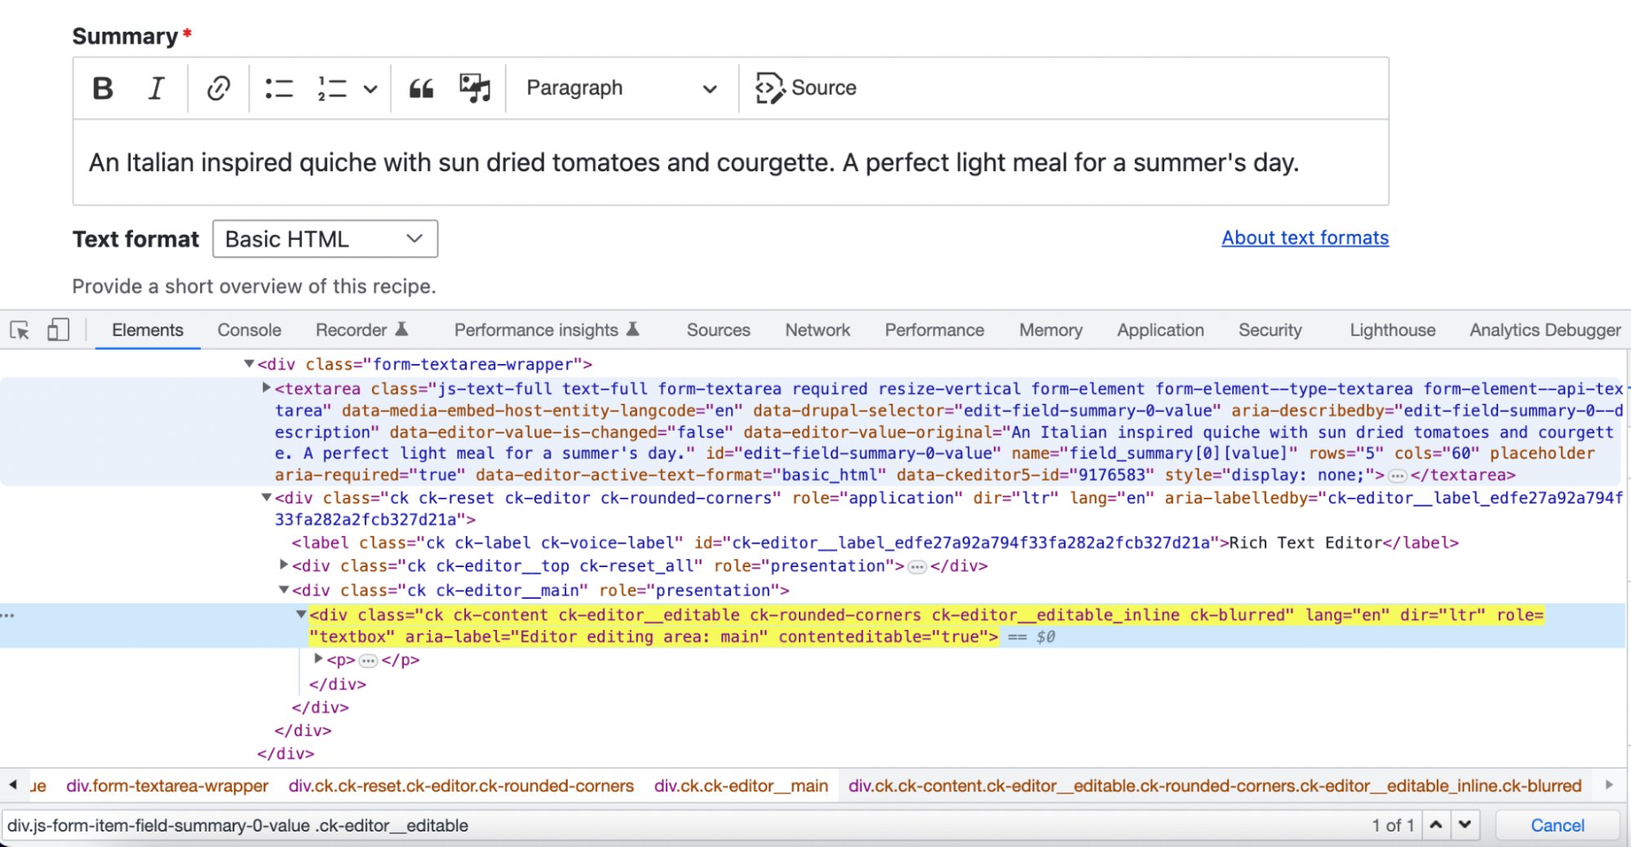The width and height of the screenshot is (1631, 847).
Task: Switch to the Console tab
Action: pos(249,330)
